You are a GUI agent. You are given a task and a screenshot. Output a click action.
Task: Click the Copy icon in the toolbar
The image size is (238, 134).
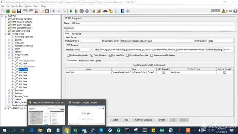(x=42, y=11)
